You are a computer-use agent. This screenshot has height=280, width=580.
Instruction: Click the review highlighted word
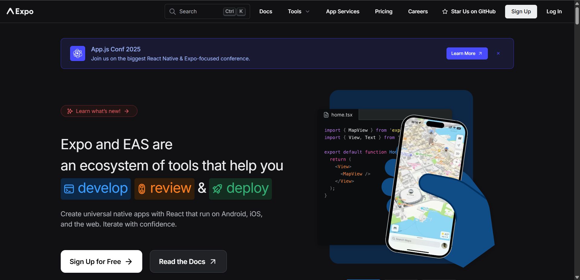[164, 189]
